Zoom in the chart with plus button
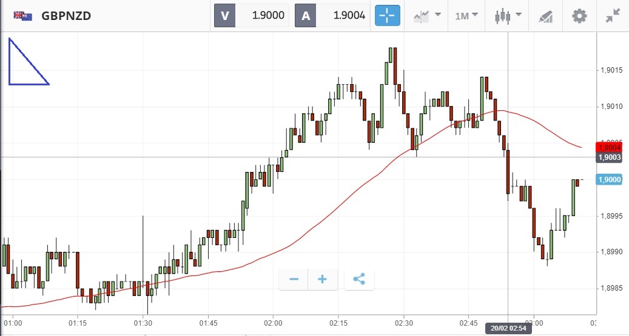The image size is (629, 336). coord(323,279)
